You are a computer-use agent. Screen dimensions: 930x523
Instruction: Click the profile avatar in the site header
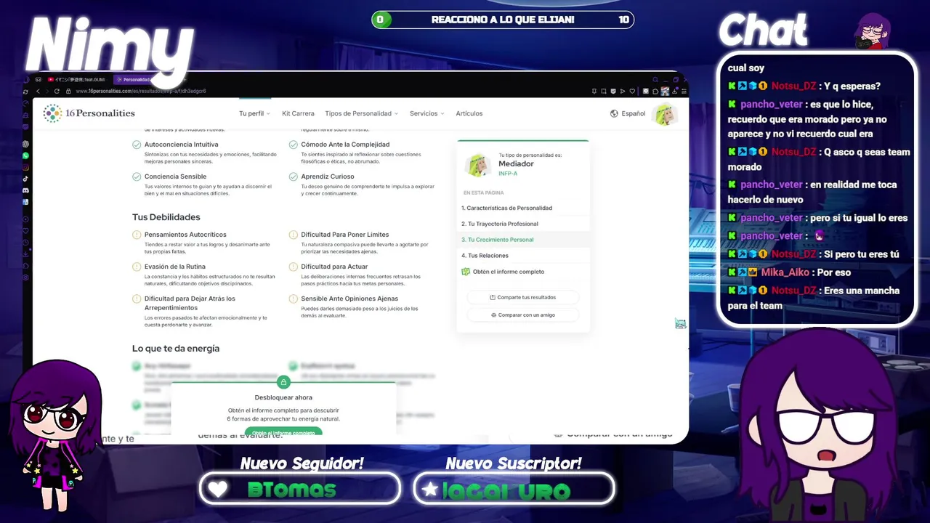point(664,114)
